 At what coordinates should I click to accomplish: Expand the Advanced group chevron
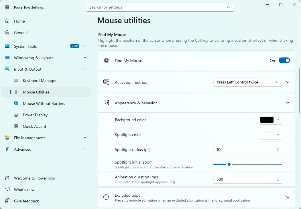coord(85,149)
